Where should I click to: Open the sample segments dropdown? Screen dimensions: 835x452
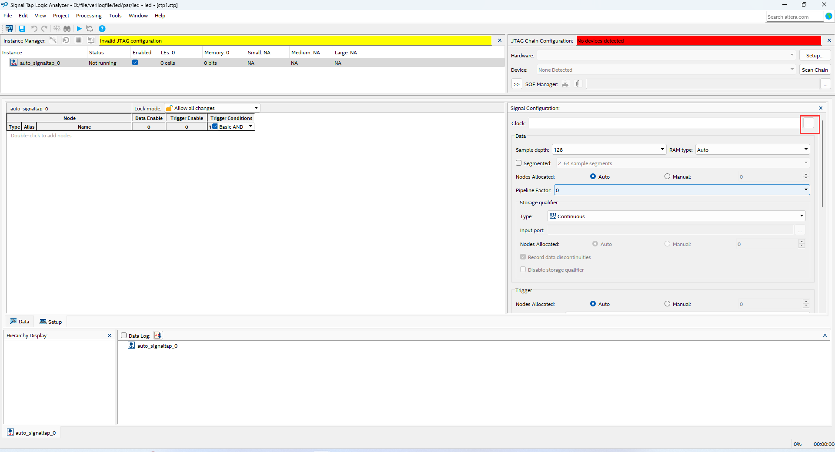click(x=683, y=163)
